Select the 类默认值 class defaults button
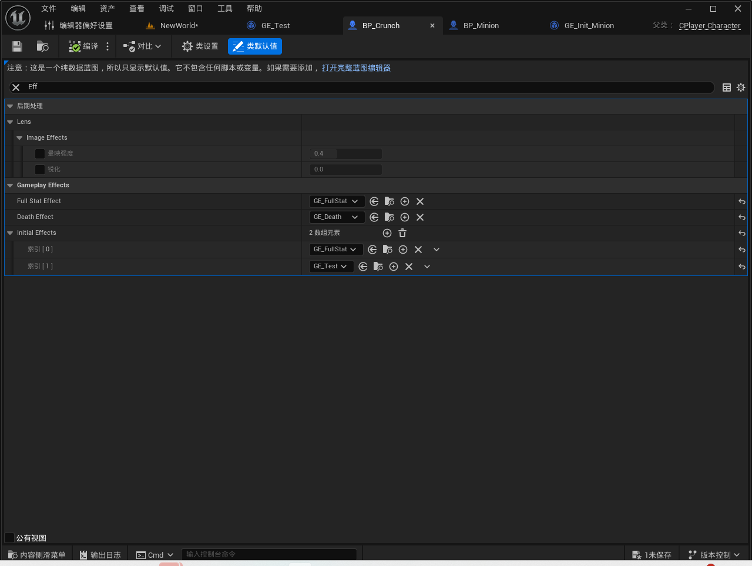Image resolution: width=752 pixels, height=566 pixels. (x=255, y=46)
